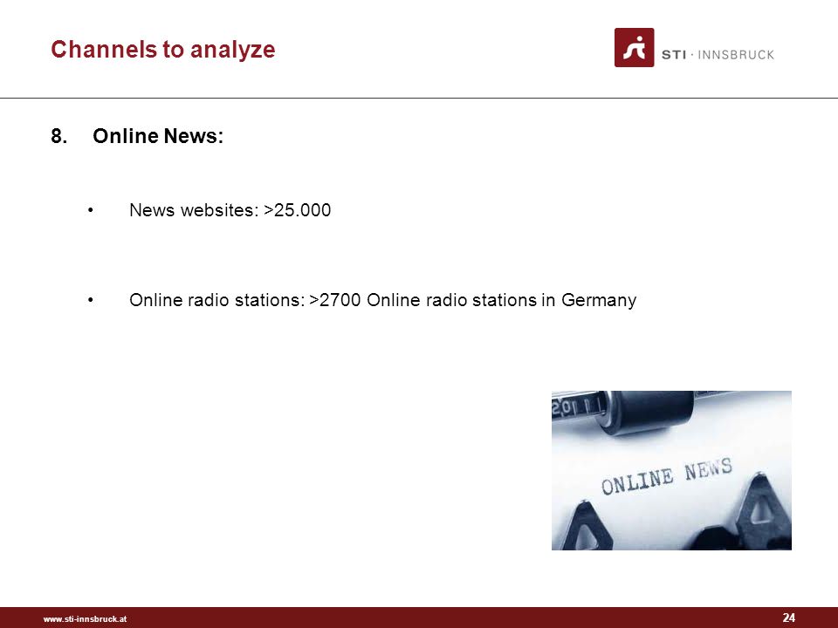Select the 'Channels to analyze' slide title
The height and width of the screenshot is (628, 838).
point(163,49)
